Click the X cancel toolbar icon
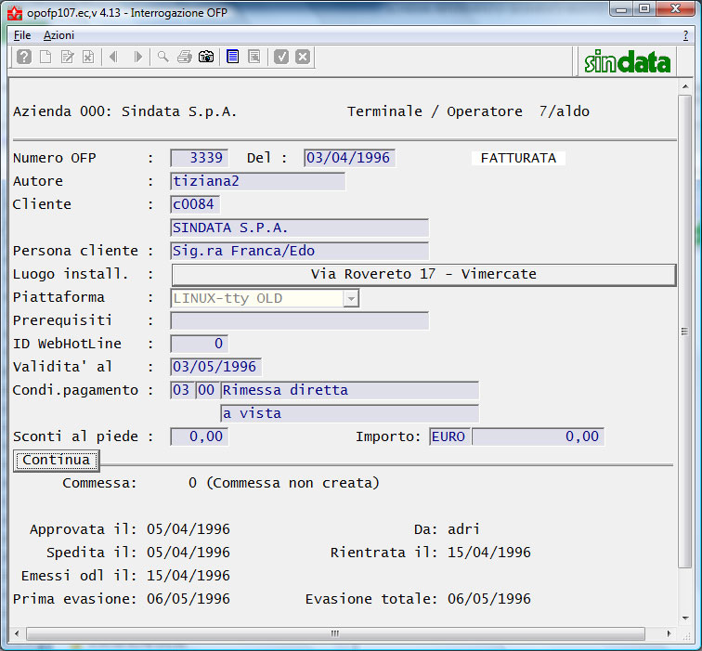 303,57
